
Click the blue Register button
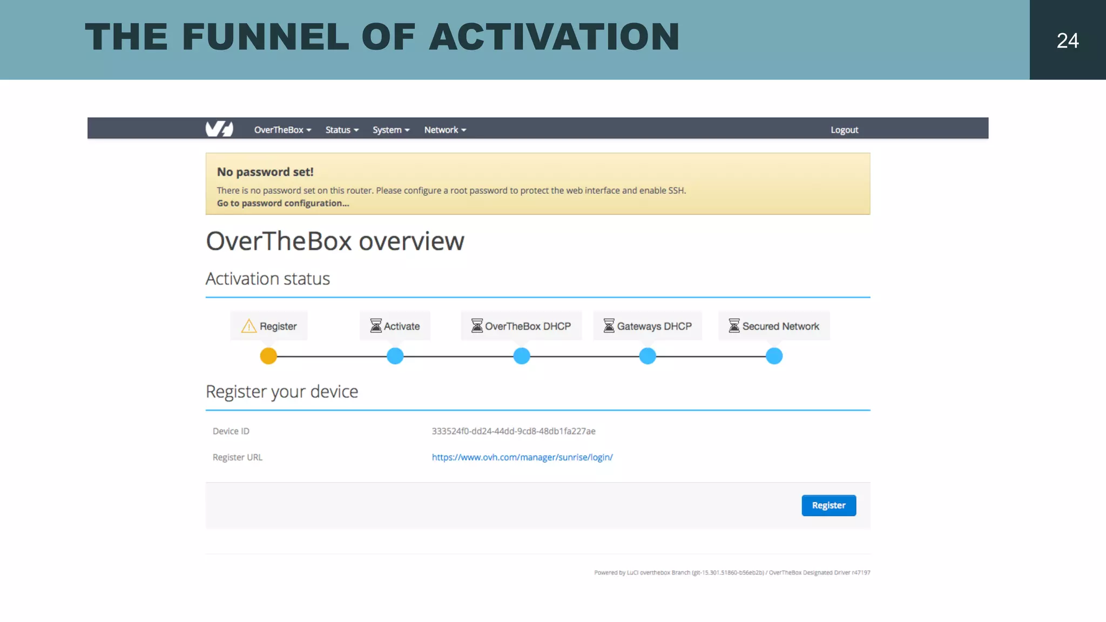[x=828, y=505]
